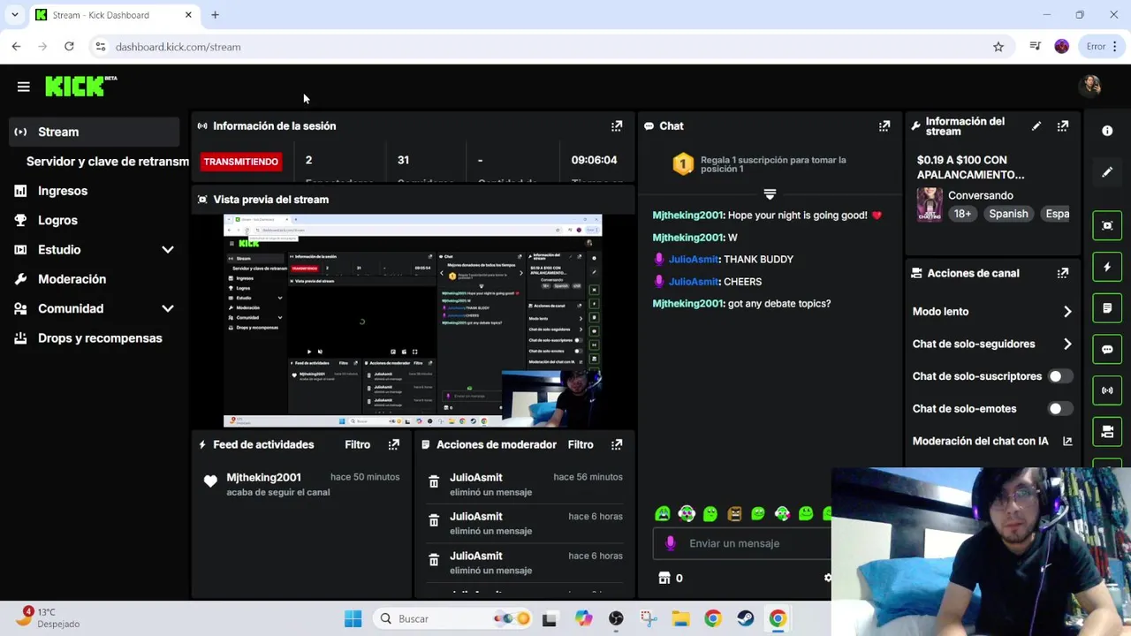Click the Enviar un mensaje input
The image size is (1131, 636).
pos(742,543)
